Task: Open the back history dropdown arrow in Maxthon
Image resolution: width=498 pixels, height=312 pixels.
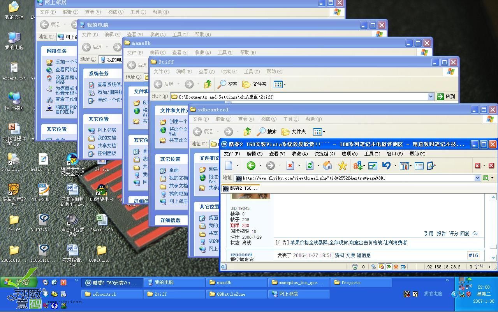Action: [260, 166]
